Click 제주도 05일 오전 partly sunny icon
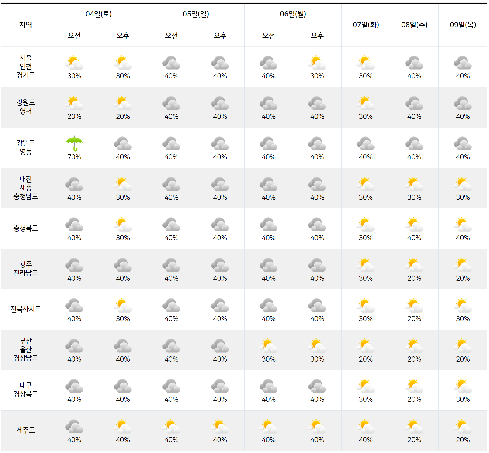Image resolution: width=489 pixels, height=453 pixels. point(171,426)
